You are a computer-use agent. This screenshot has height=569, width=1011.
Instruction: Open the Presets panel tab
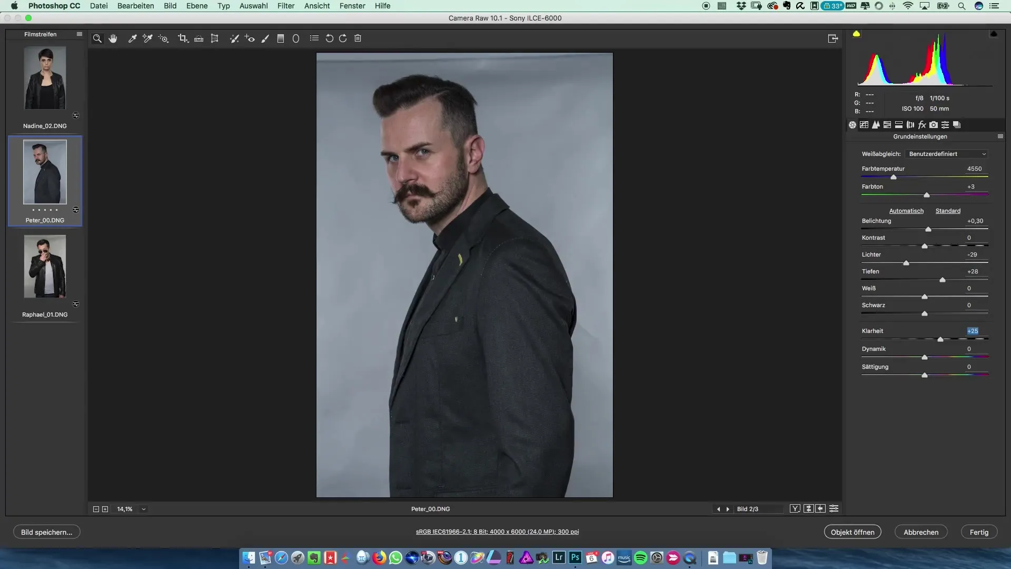click(945, 125)
